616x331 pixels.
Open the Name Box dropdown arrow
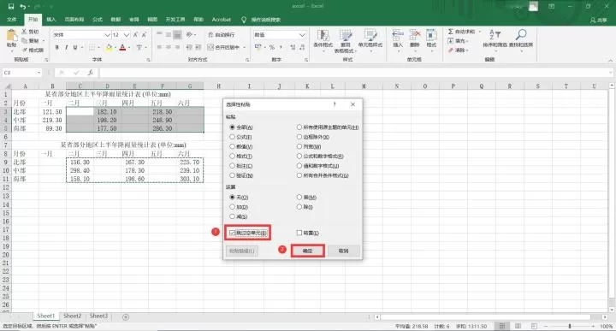[38, 73]
